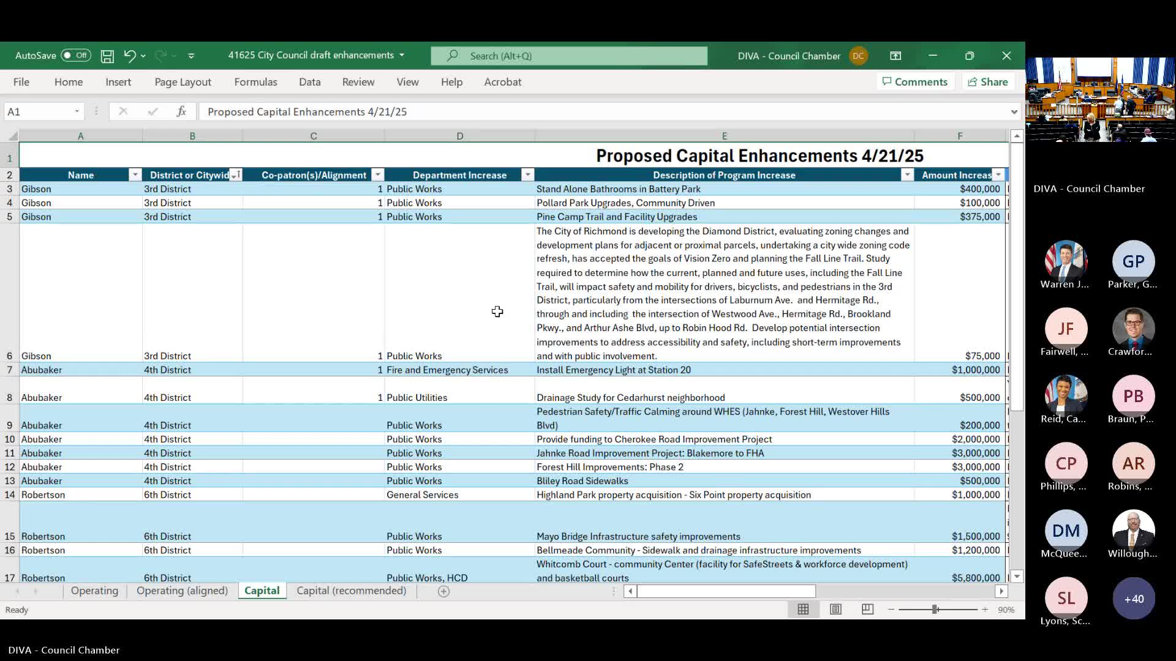Viewport: 1176px width, 661px height.
Task: Click 'Fire and Emergency Services' cell
Action: 459,370
